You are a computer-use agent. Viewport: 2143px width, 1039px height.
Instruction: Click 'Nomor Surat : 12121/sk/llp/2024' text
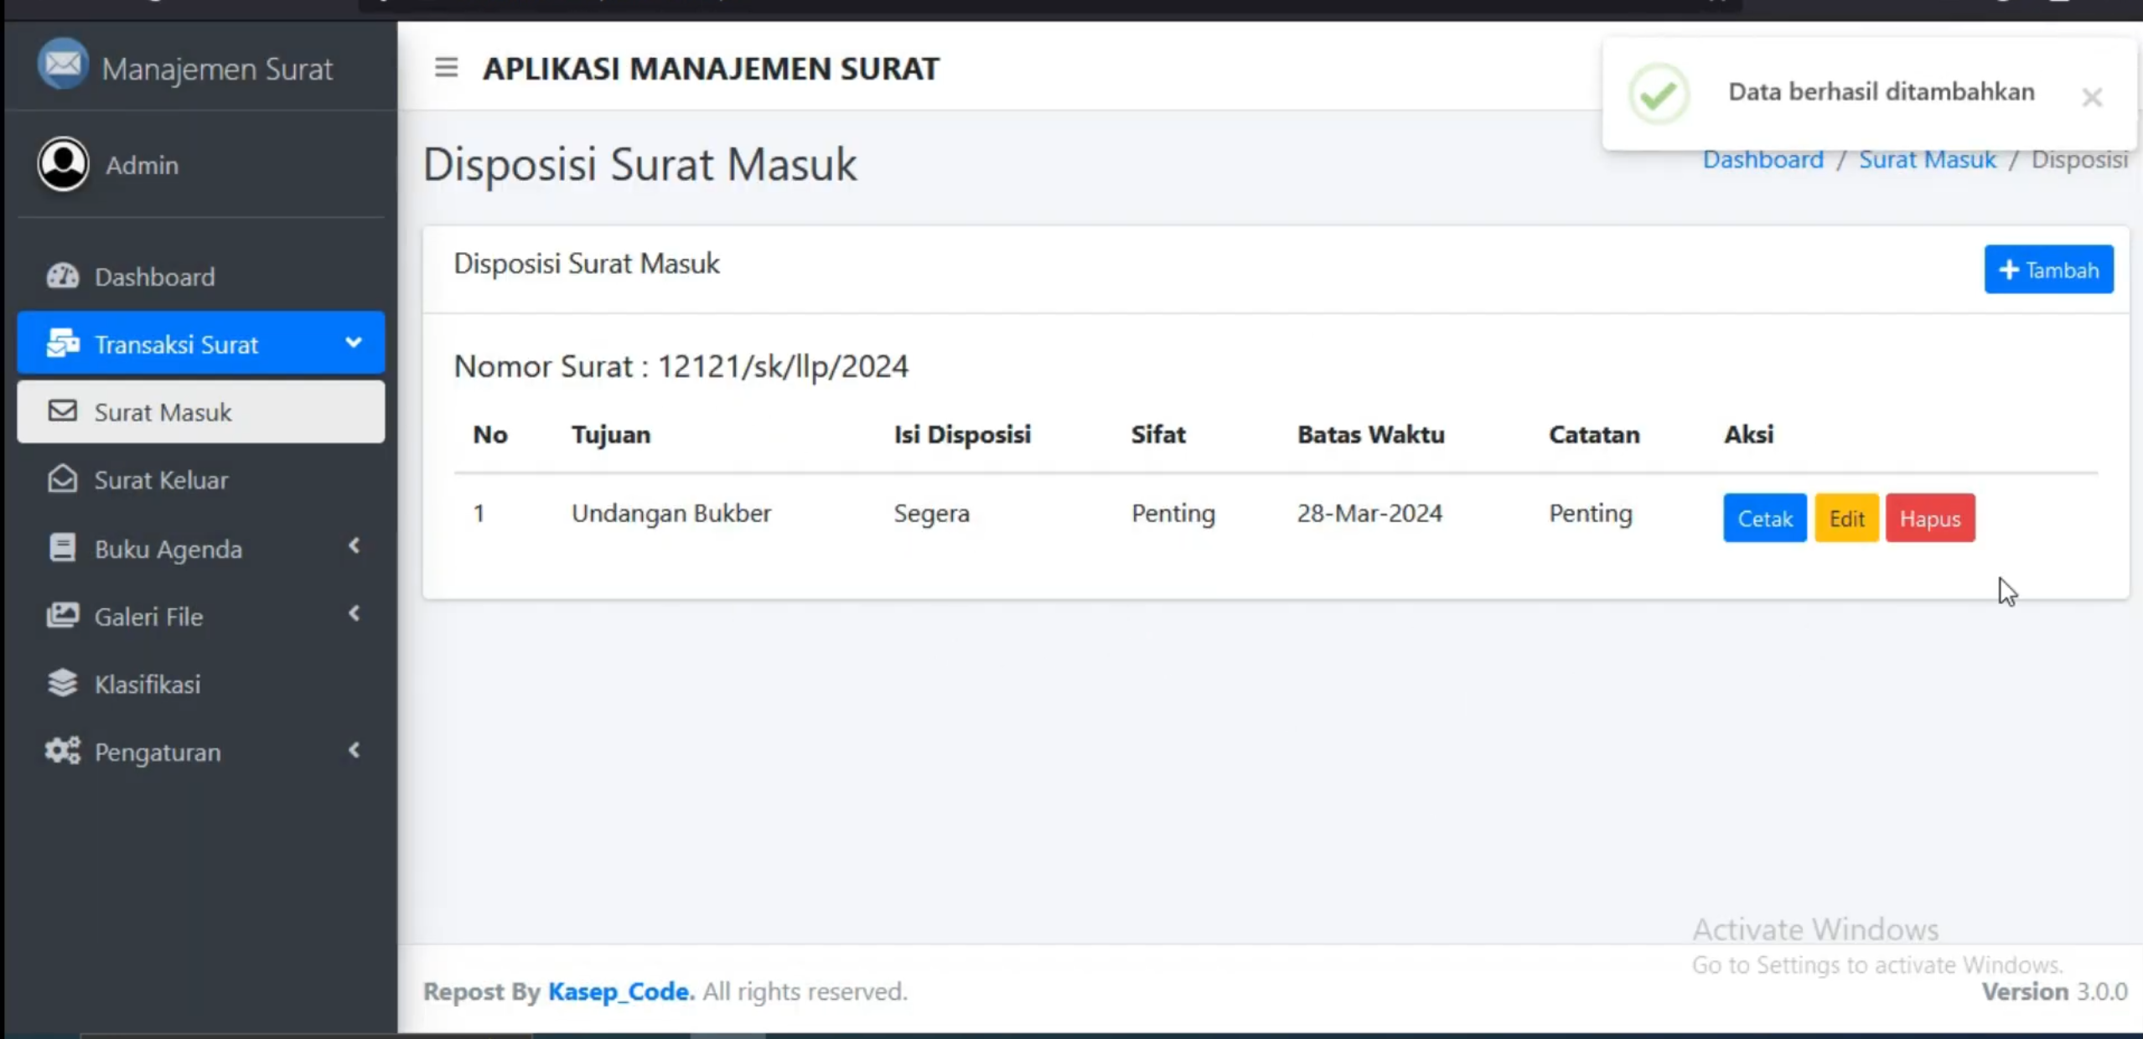tap(681, 366)
